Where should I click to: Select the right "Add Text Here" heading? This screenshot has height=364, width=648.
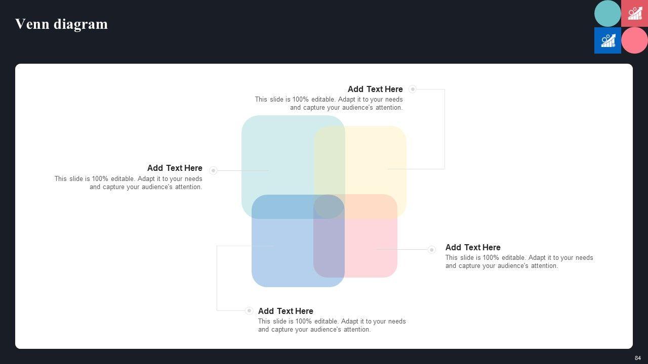(473, 248)
